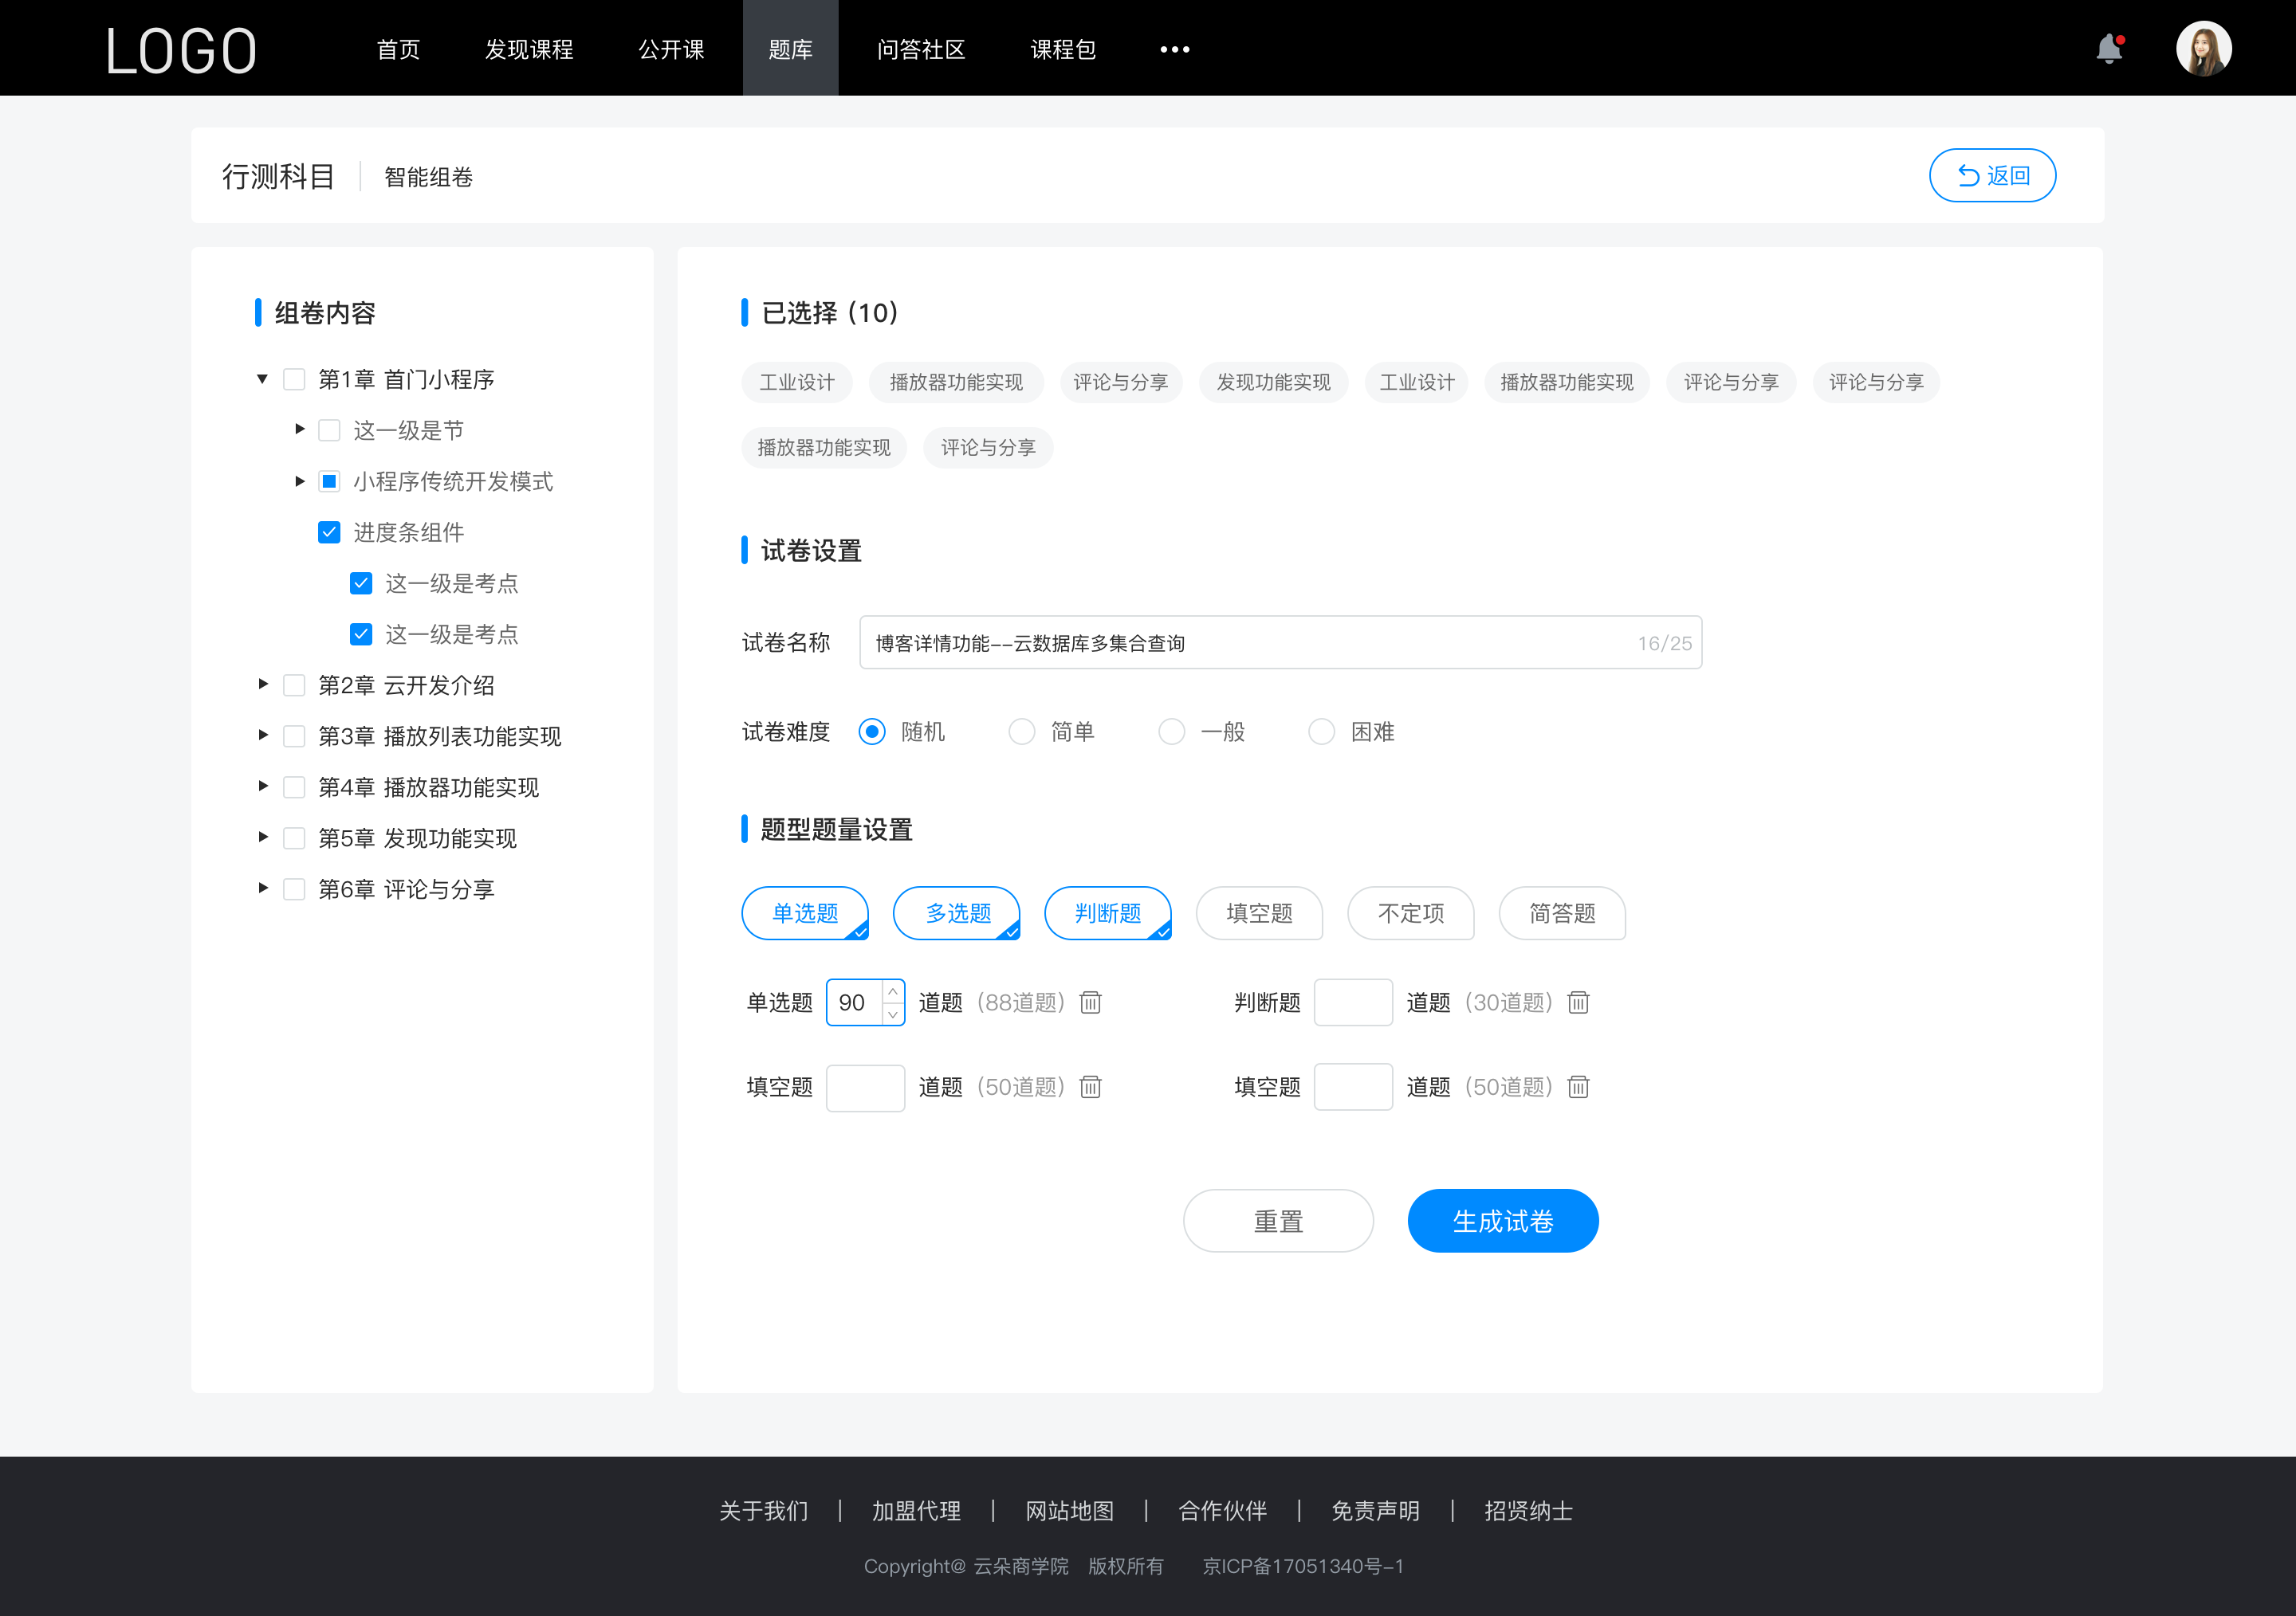Click the 生成试卷 button
Image resolution: width=2296 pixels, height=1616 pixels.
[1501, 1219]
